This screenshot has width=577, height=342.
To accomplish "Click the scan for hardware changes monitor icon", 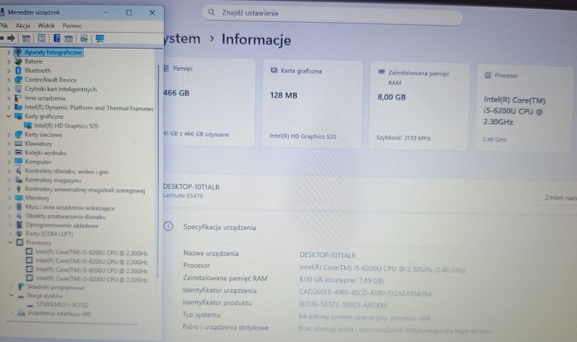I will (100, 38).
